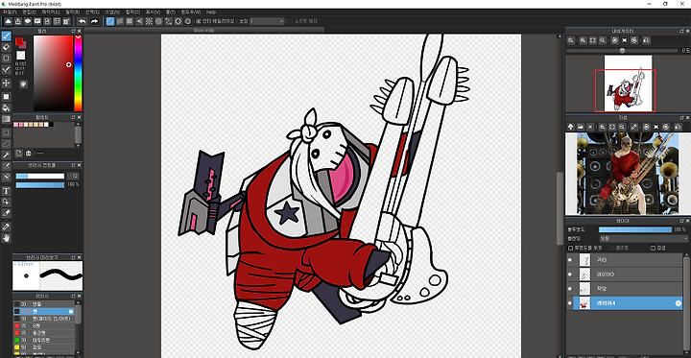Undock the Color panel with float icon
The image size is (691, 358).
point(73,32)
